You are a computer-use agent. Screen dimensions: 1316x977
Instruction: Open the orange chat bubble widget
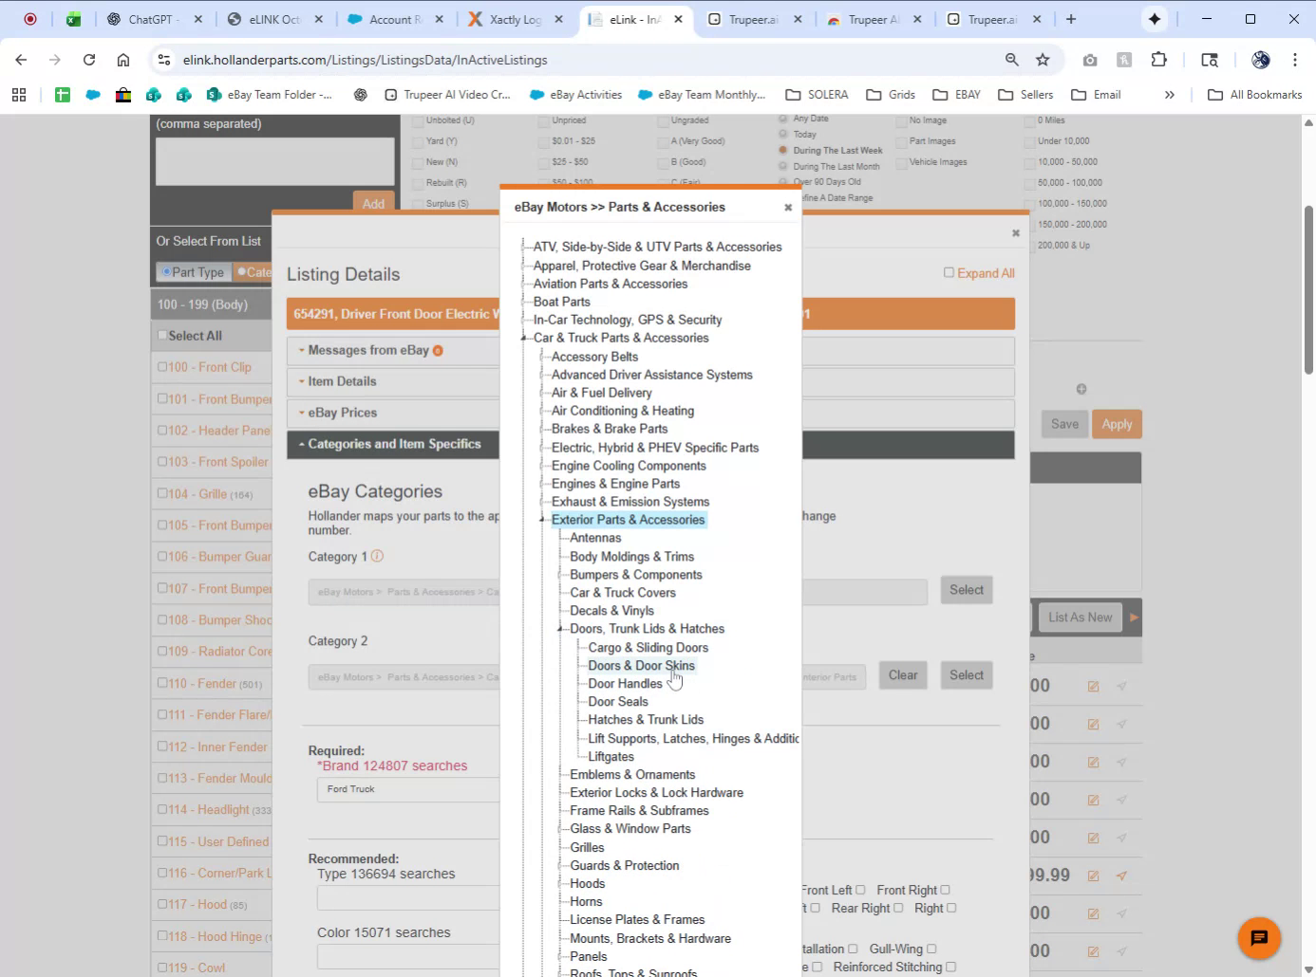point(1259,938)
